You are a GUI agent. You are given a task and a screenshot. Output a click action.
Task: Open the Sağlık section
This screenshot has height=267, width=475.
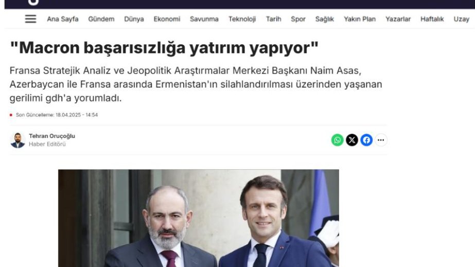(324, 19)
